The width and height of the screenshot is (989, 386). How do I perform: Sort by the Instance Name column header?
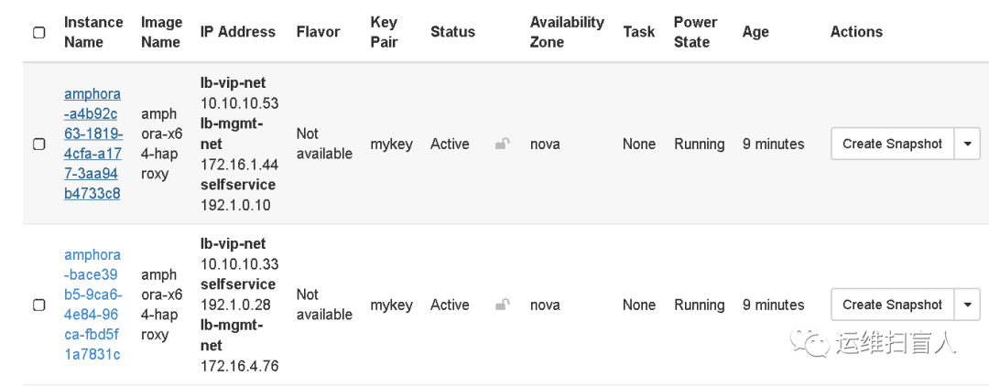tap(92, 32)
